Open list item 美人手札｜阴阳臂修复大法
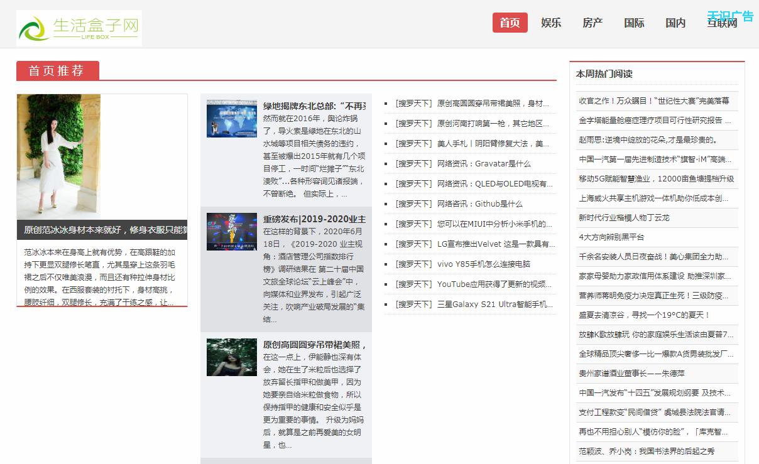This screenshot has width=759, height=464. pos(493,143)
